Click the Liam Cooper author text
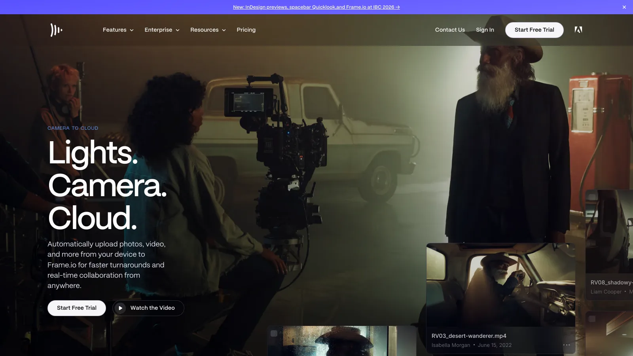Viewport: 633px width, 356px height. 606,292
